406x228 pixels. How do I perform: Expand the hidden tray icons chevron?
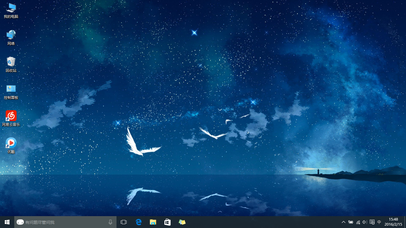click(x=344, y=222)
